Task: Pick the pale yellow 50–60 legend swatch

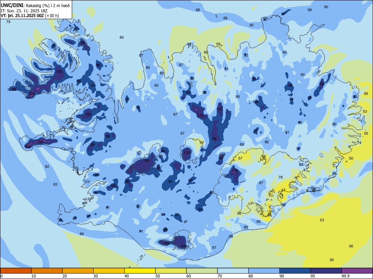Action: 171,271
